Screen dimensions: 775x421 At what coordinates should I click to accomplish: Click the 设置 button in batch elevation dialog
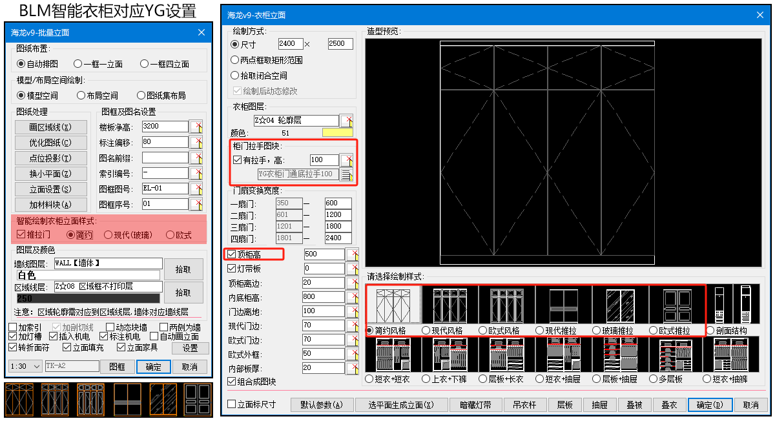190,348
